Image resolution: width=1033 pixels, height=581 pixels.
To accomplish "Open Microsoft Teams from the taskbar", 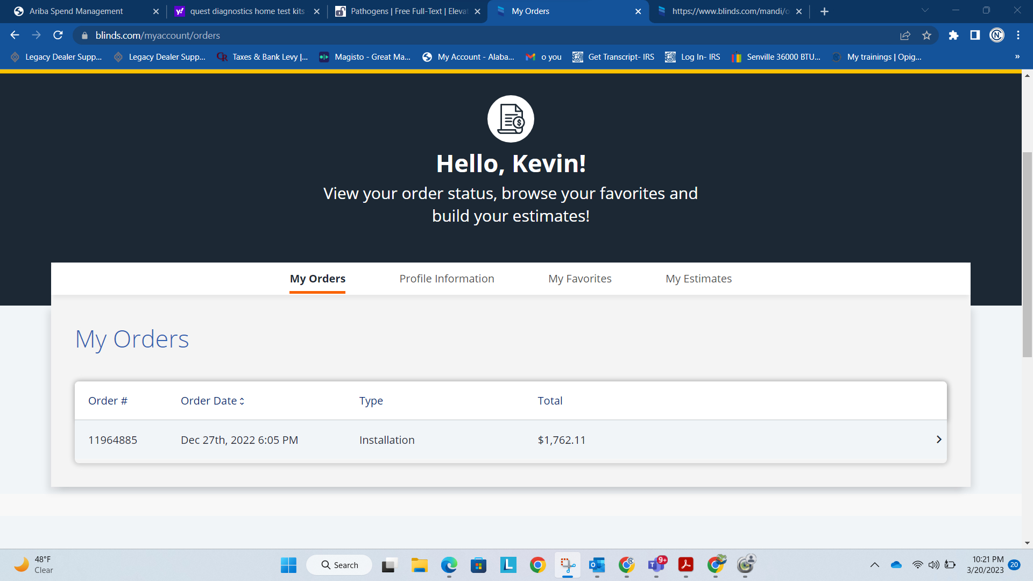I will point(656,565).
